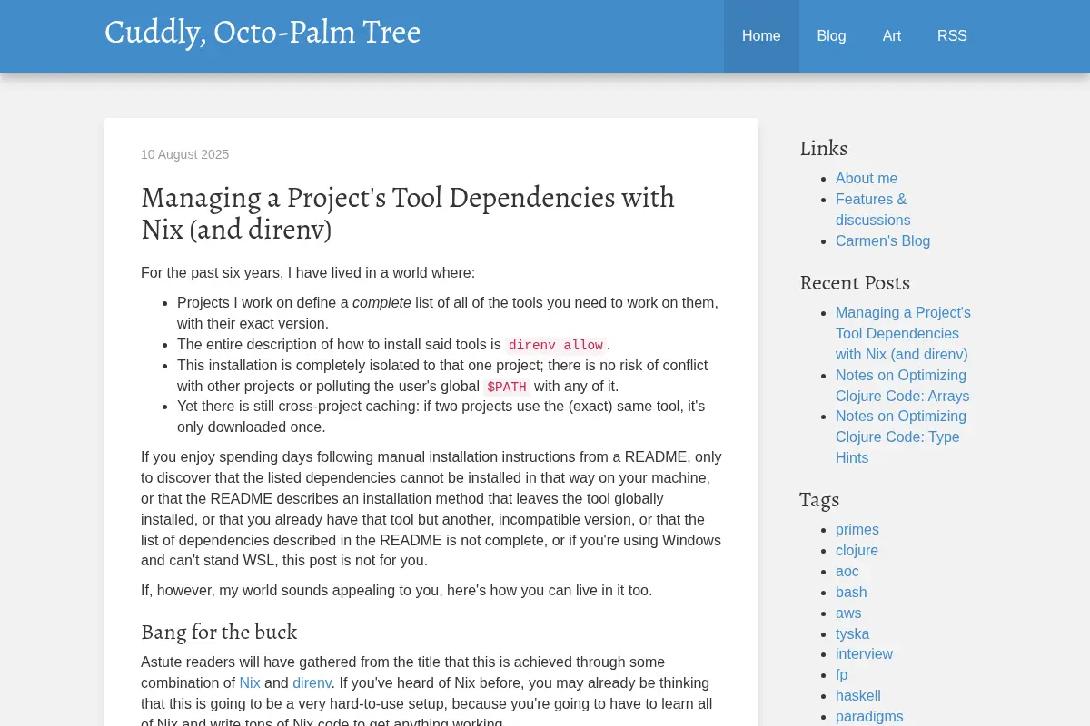
Task: Select the aoc tag
Action: pyautogui.click(x=847, y=571)
